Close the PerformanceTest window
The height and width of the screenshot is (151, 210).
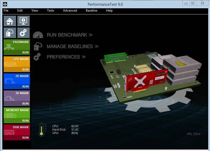(x=203, y=3)
